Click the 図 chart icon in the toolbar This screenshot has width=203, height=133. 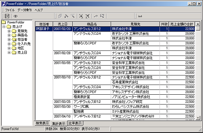click(7, 16)
